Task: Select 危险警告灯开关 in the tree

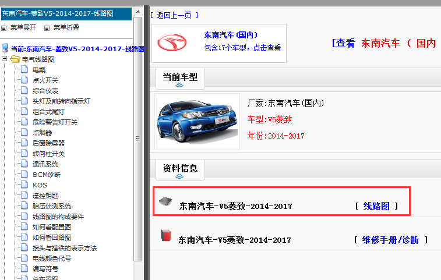Action: pyautogui.click(x=55, y=122)
